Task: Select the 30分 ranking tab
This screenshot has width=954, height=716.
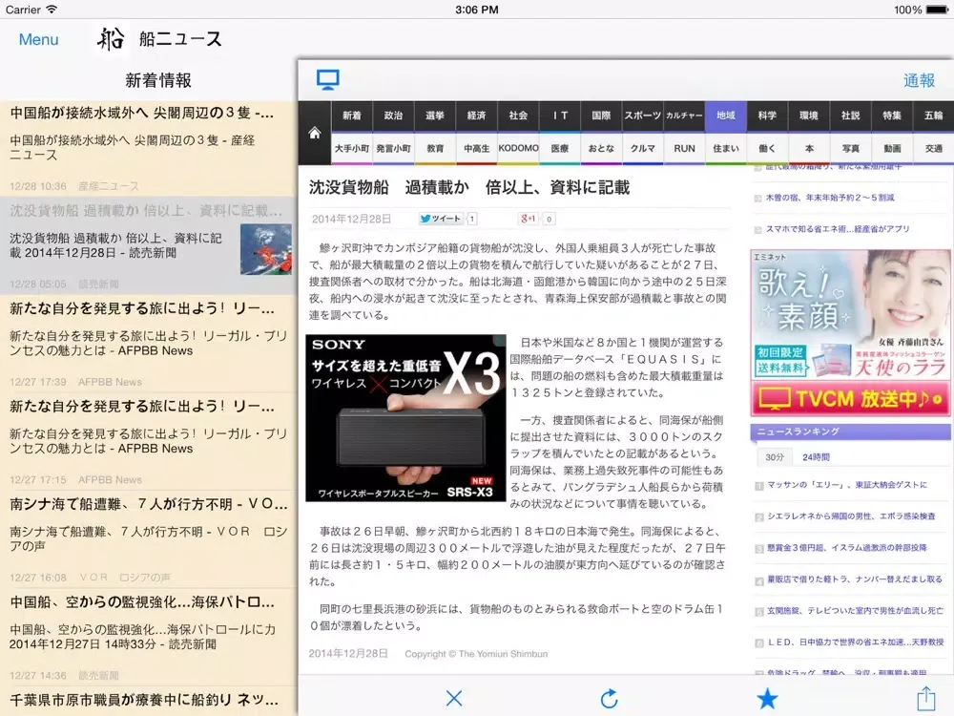Action: click(x=775, y=457)
